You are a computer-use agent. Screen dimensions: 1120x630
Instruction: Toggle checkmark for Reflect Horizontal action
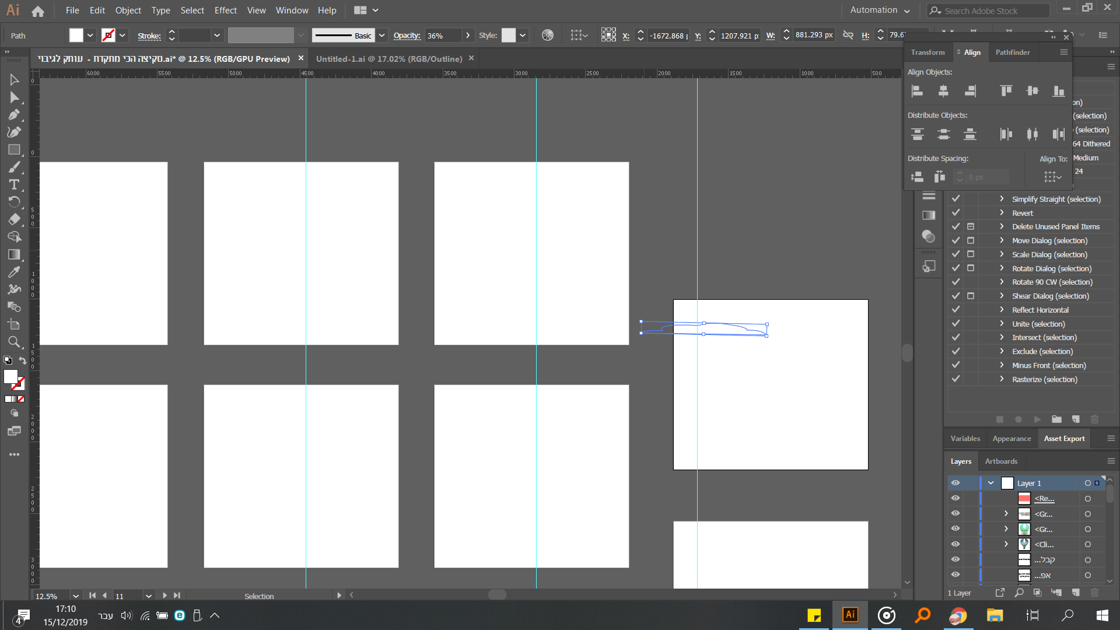[x=956, y=310]
